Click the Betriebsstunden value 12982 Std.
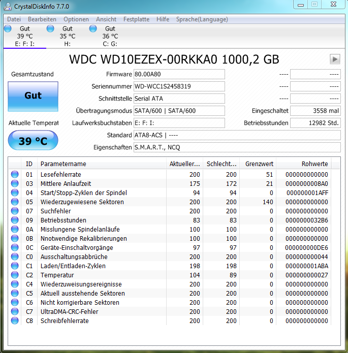348x353 pixels. pyautogui.click(x=315, y=123)
